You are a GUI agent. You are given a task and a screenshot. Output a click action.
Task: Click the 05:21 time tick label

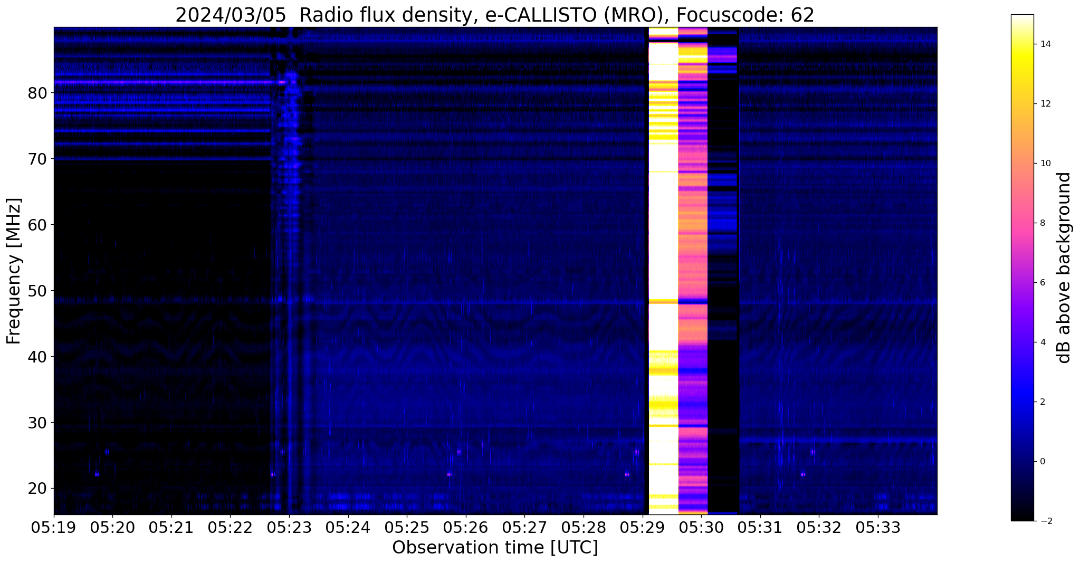tap(171, 527)
